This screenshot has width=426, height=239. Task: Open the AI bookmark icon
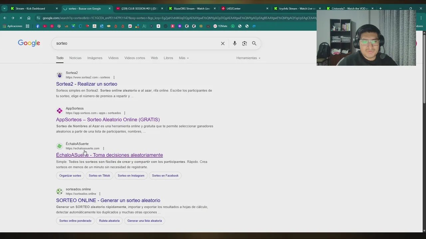pyautogui.click(x=144, y=26)
